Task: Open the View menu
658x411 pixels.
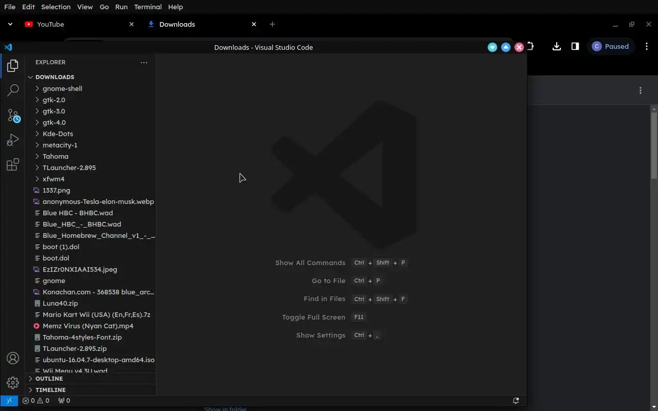Action: click(x=85, y=7)
